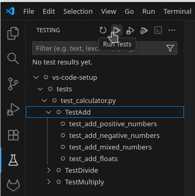
Task: Click the status circle beside vs-code-setup
Action: (x=46, y=77)
